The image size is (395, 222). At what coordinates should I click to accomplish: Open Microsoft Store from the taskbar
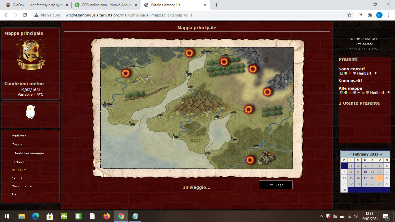coord(50,216)
